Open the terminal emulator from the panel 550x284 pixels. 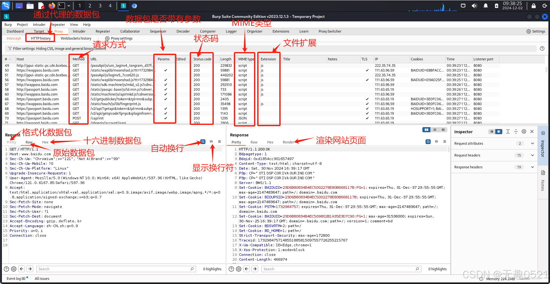point(61,6)
